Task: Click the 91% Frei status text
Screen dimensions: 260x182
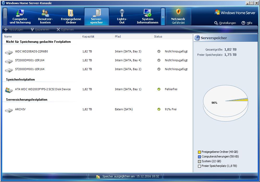Action: (171, 109)
